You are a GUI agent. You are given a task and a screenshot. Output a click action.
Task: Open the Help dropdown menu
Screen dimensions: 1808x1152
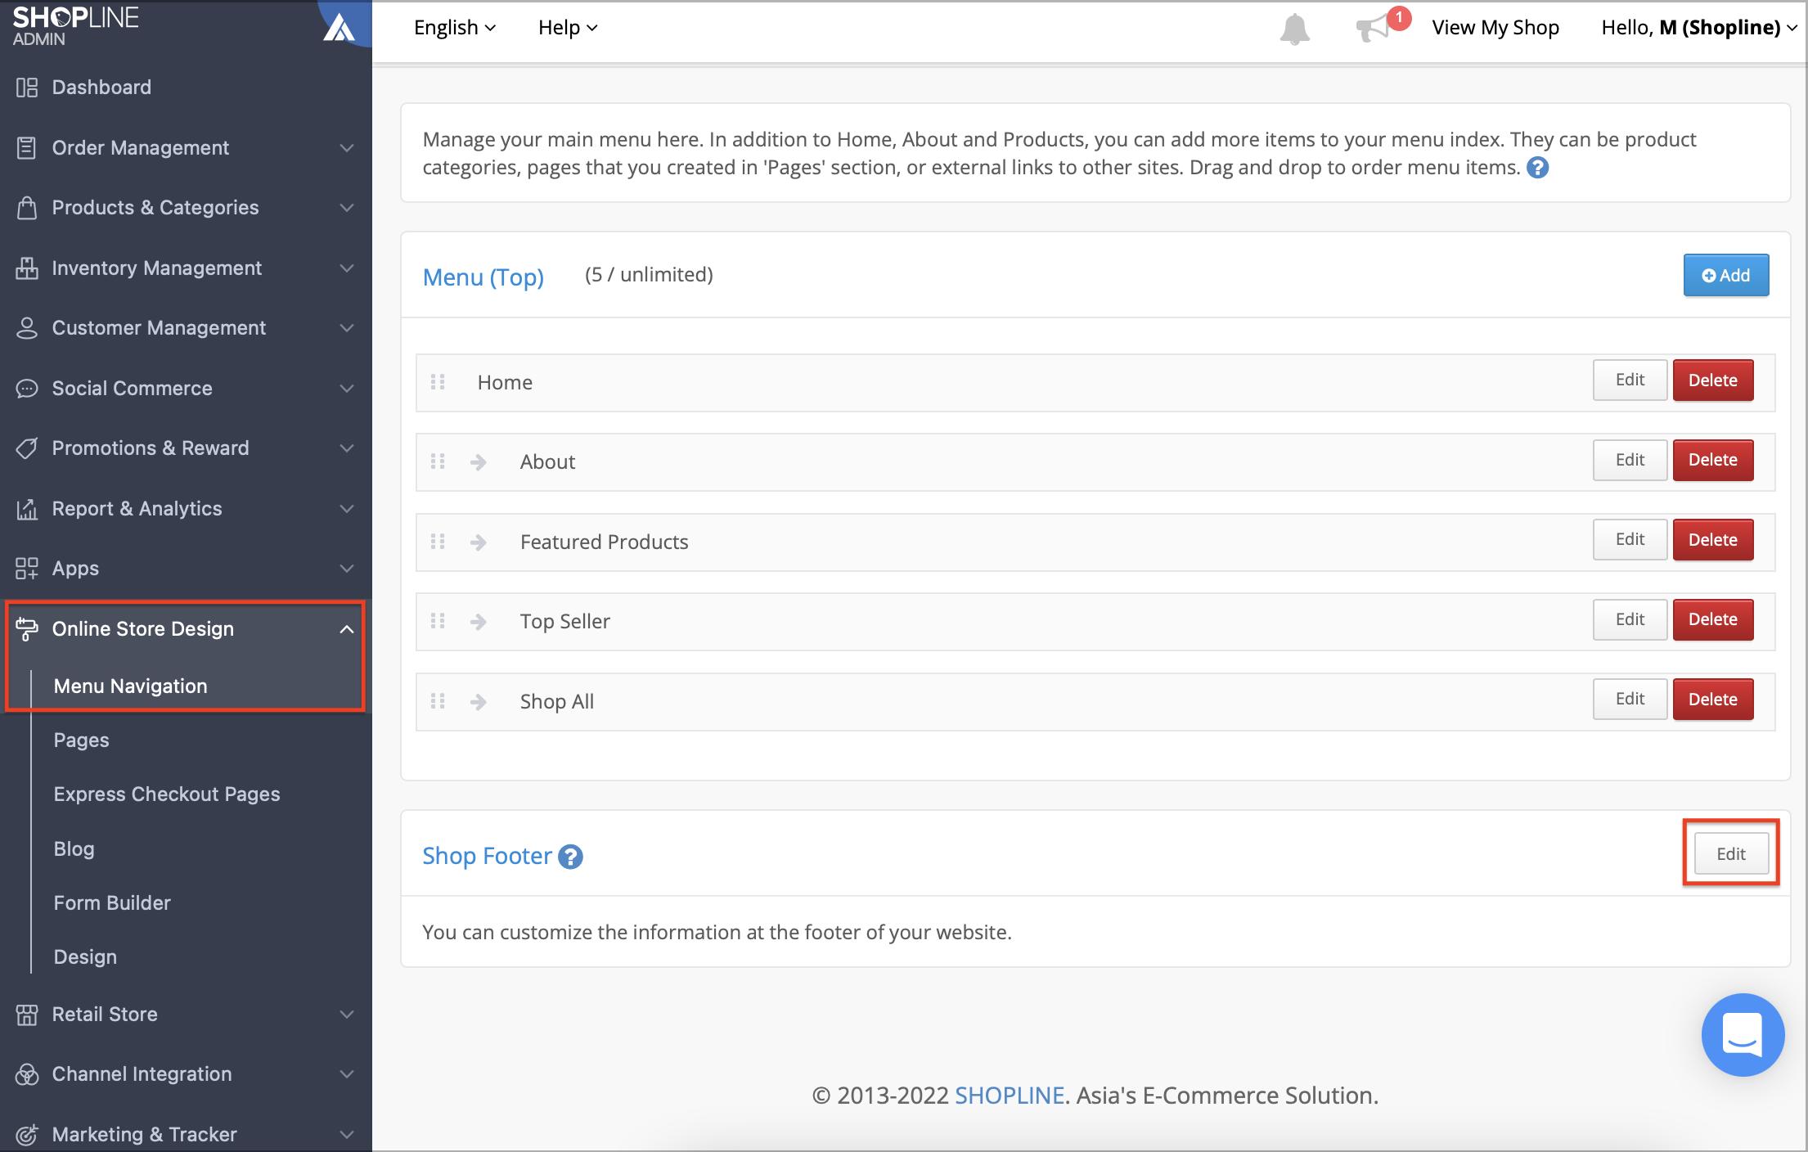click(568, 28)
